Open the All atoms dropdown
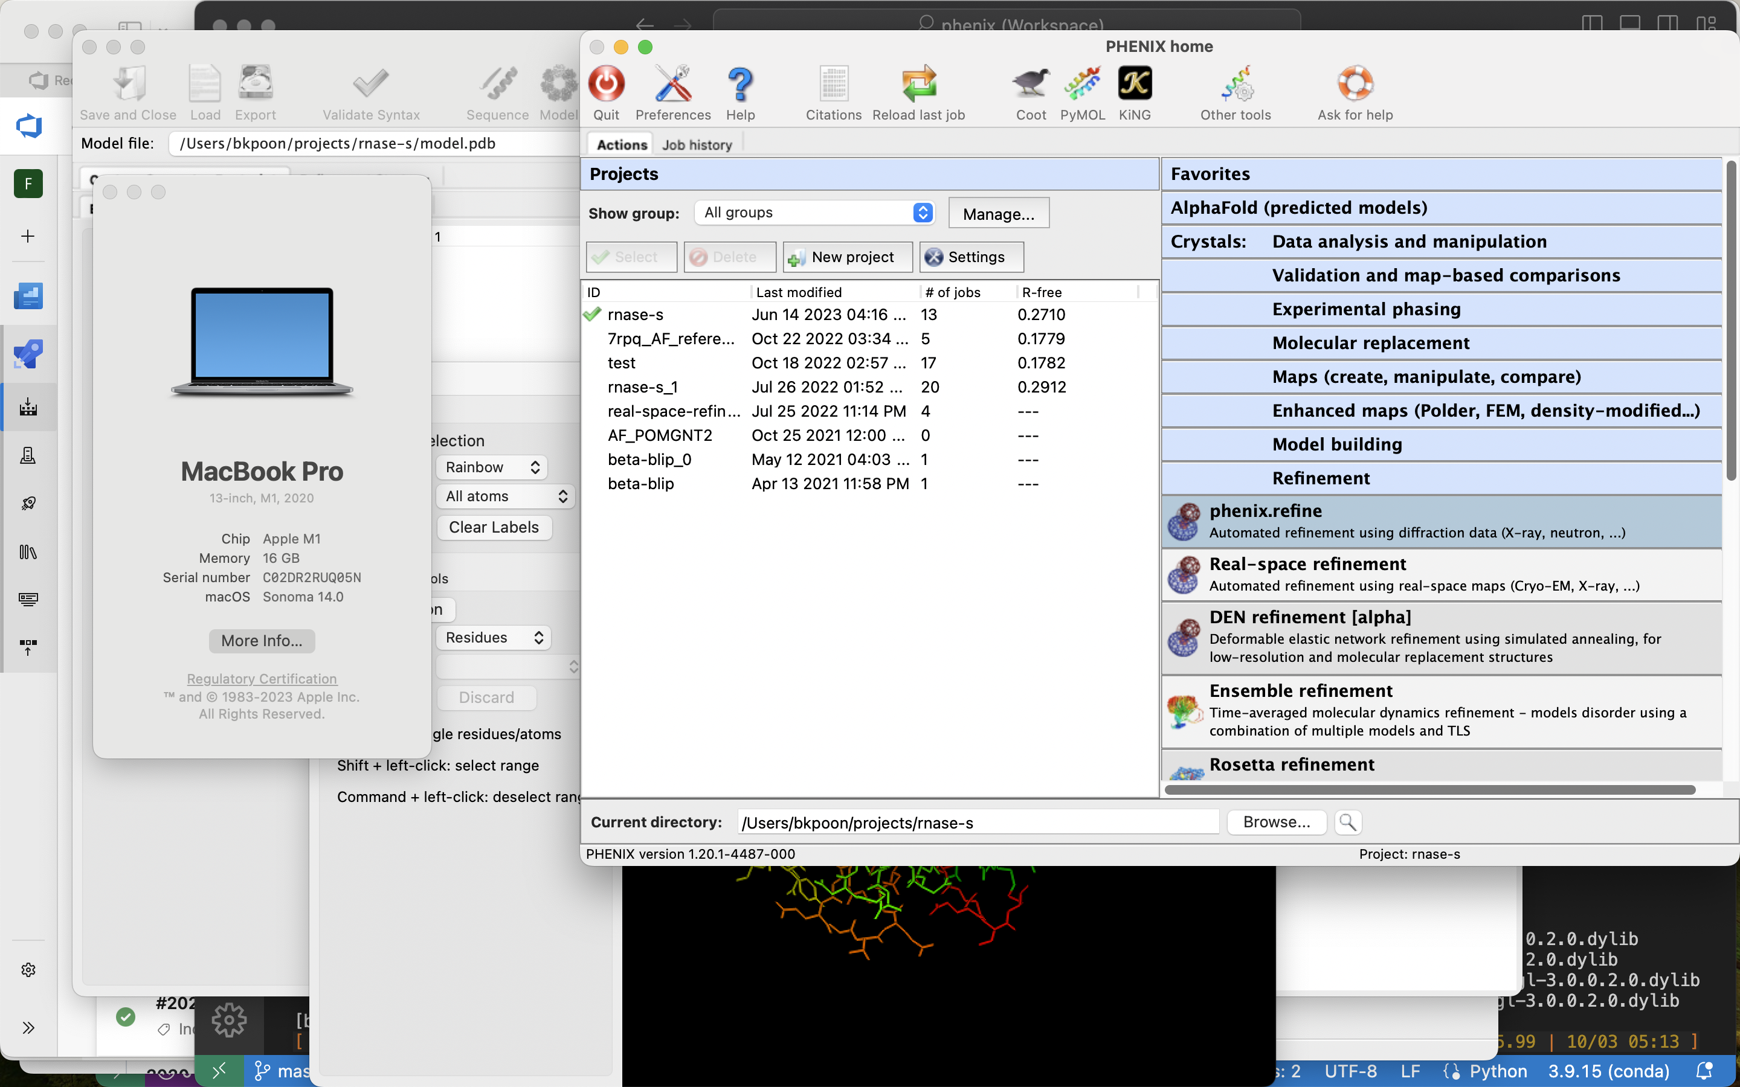 click(504, 496)
